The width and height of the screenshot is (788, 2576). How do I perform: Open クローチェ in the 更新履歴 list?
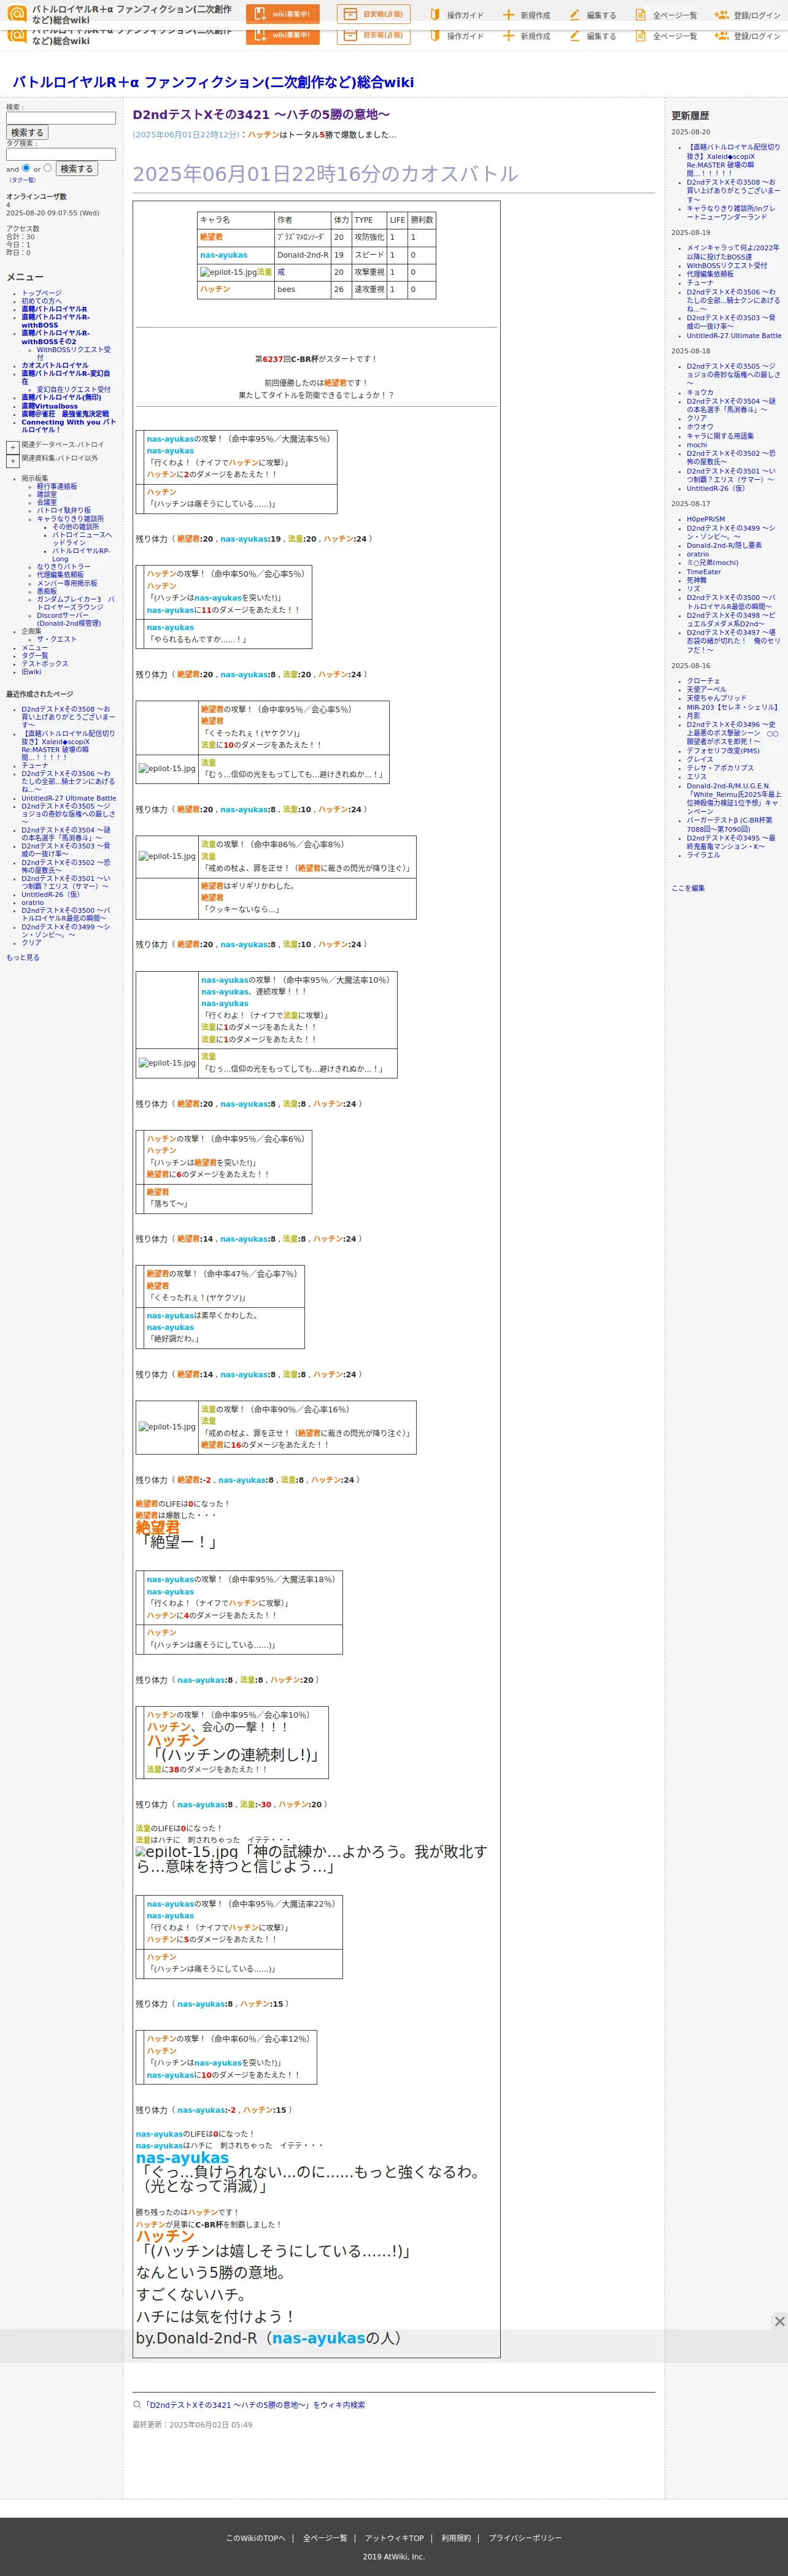(x=703, y=681)
